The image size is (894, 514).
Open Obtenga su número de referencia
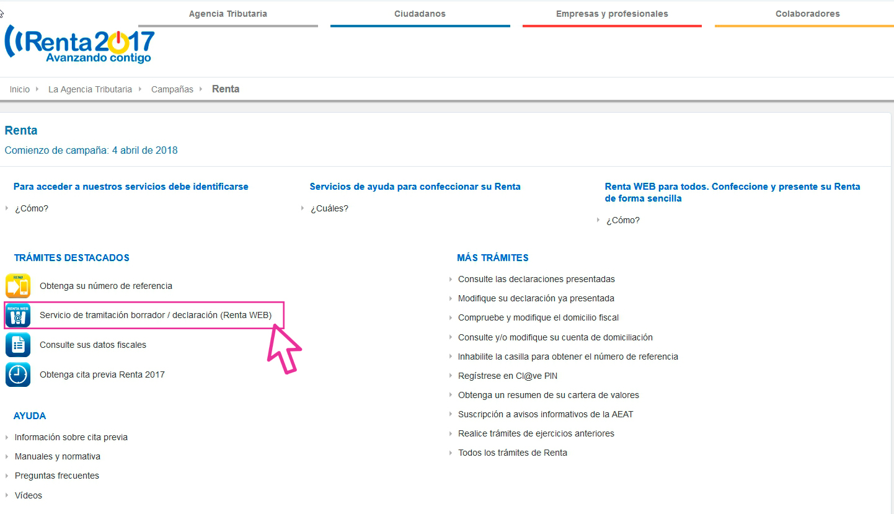(106, 286)
